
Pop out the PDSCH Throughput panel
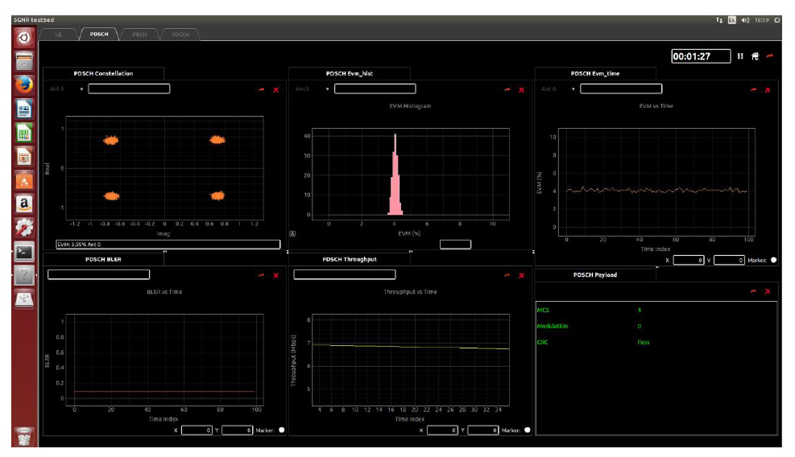(507, 275)
